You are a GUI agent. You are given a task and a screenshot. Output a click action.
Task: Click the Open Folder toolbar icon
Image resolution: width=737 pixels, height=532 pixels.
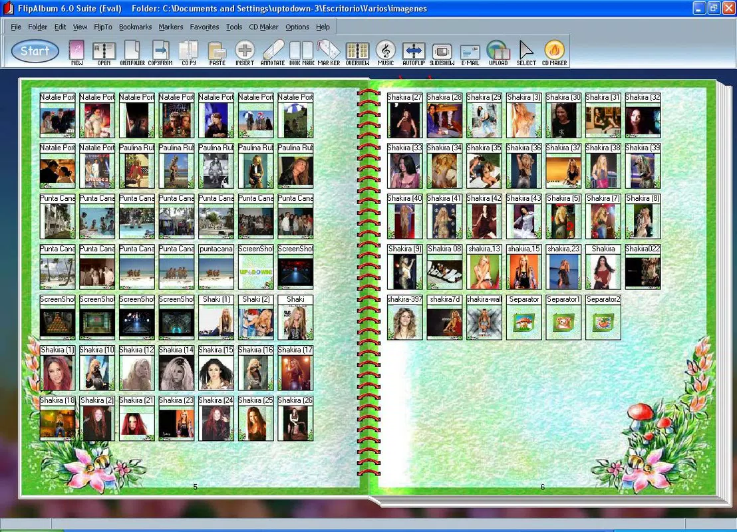pos(132,53)
